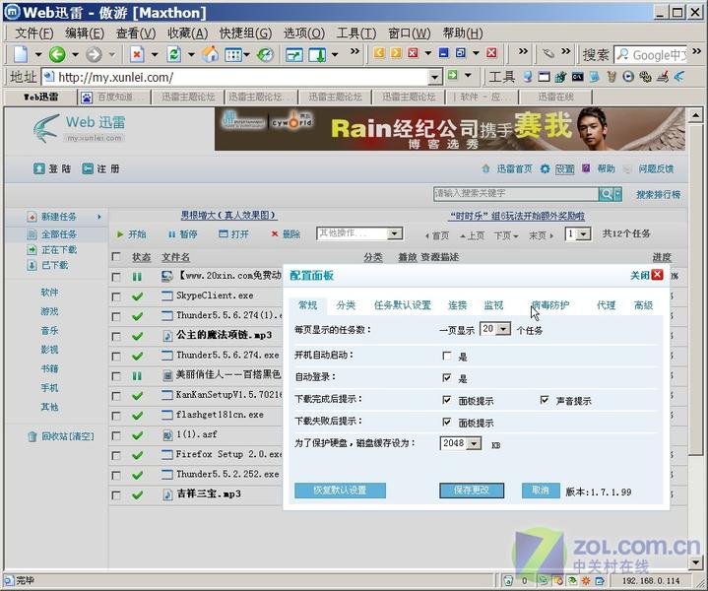The width and height of the screenshot is (708, 591).
Task: Click the 设置 gear icon
Action: (x=545, y=169)
